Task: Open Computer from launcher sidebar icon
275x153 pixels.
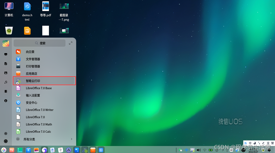Action: pos(6,54)
